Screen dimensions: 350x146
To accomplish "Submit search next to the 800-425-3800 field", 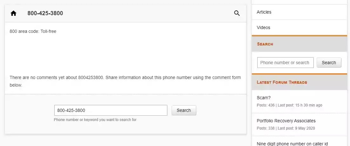I will coord(184,110).
